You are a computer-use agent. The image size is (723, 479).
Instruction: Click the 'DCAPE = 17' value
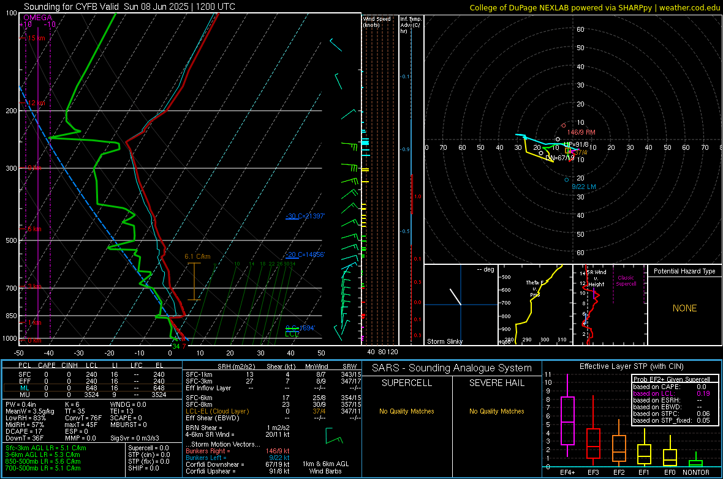coord(24,431)
